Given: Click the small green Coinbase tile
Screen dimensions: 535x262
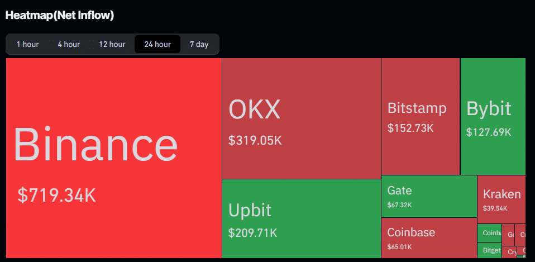Looking at the screenshot, I should point(489,233).
